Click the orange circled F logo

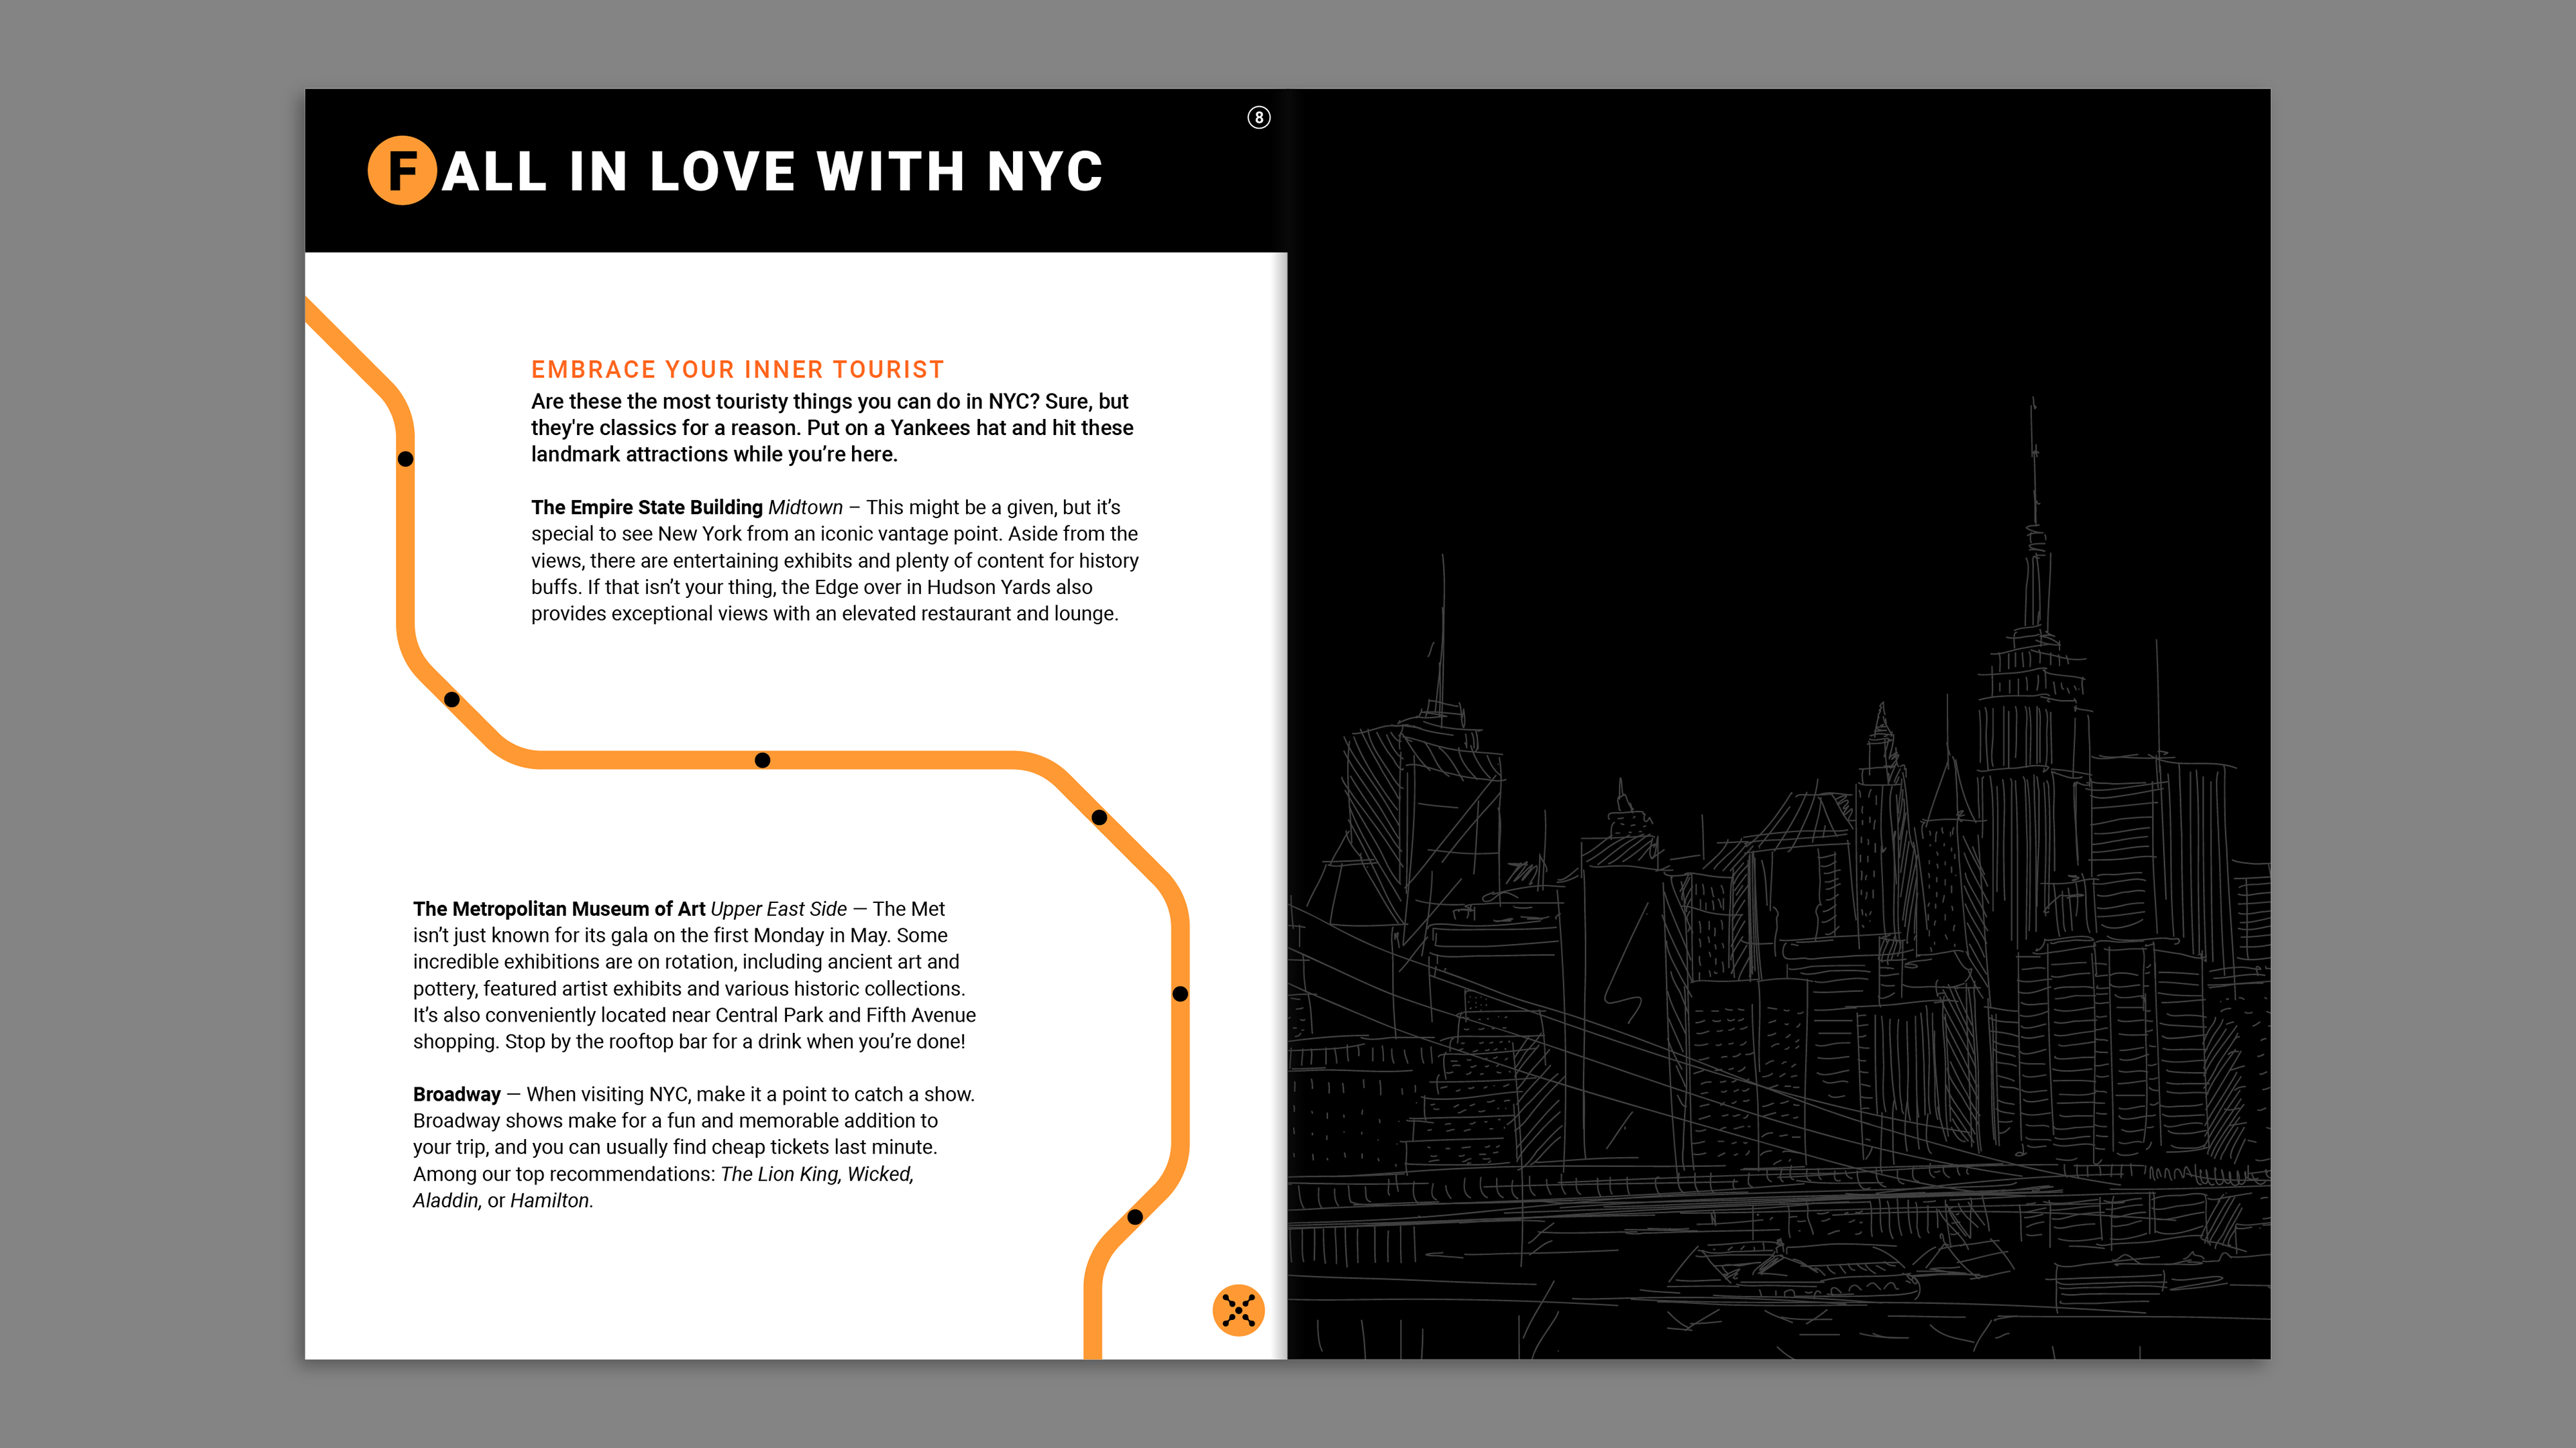pos(402,171)
